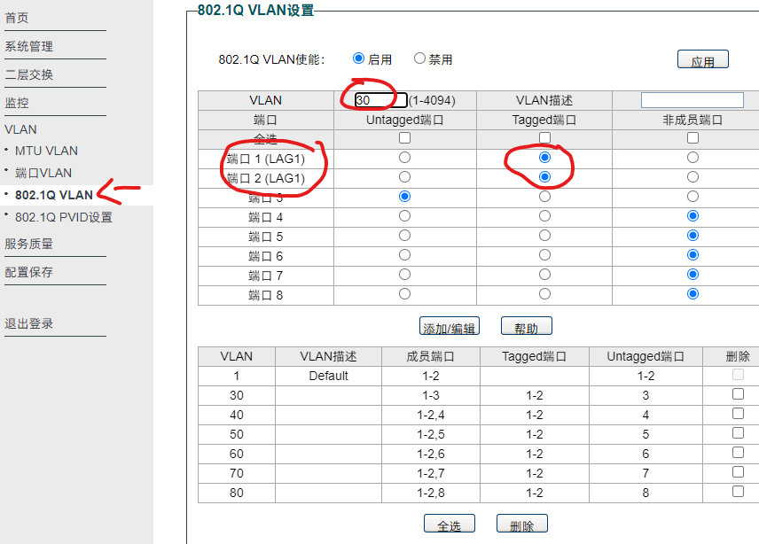Click the VLAN描述 input field
759x544 pixels.
pos(692,100)
